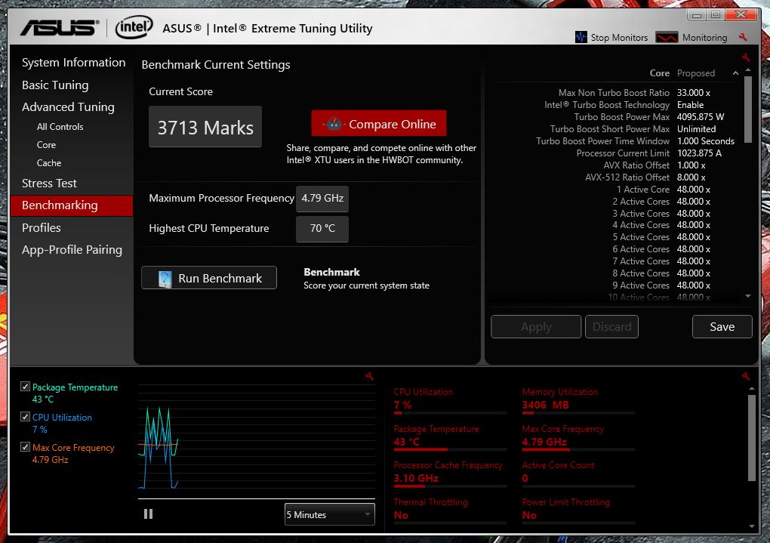Click AVX-512 Ratio Offset 8.000 x value
This screenshot has width=770, height=543.
pos(691,177)
